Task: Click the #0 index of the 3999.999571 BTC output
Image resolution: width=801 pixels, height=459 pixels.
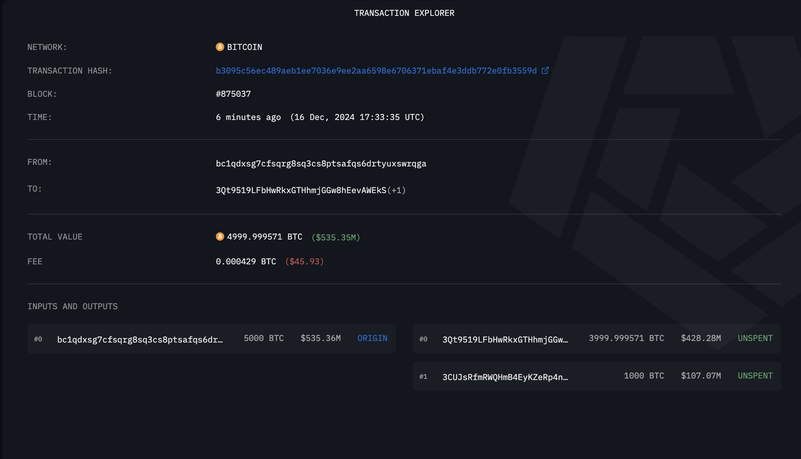Action: click(x=423, y=339)
